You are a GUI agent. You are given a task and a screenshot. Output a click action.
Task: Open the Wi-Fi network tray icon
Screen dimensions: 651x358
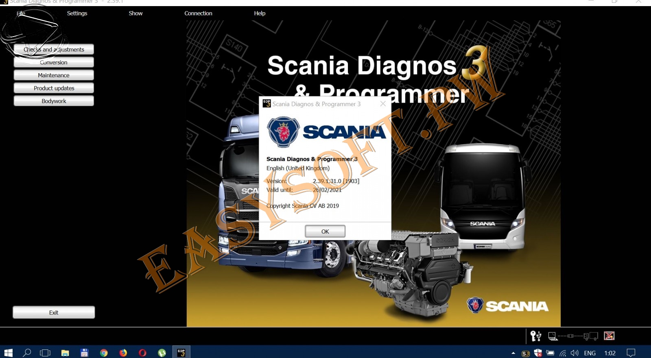point(563,353)
